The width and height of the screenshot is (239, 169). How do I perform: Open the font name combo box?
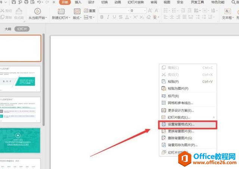pos(114,11)
